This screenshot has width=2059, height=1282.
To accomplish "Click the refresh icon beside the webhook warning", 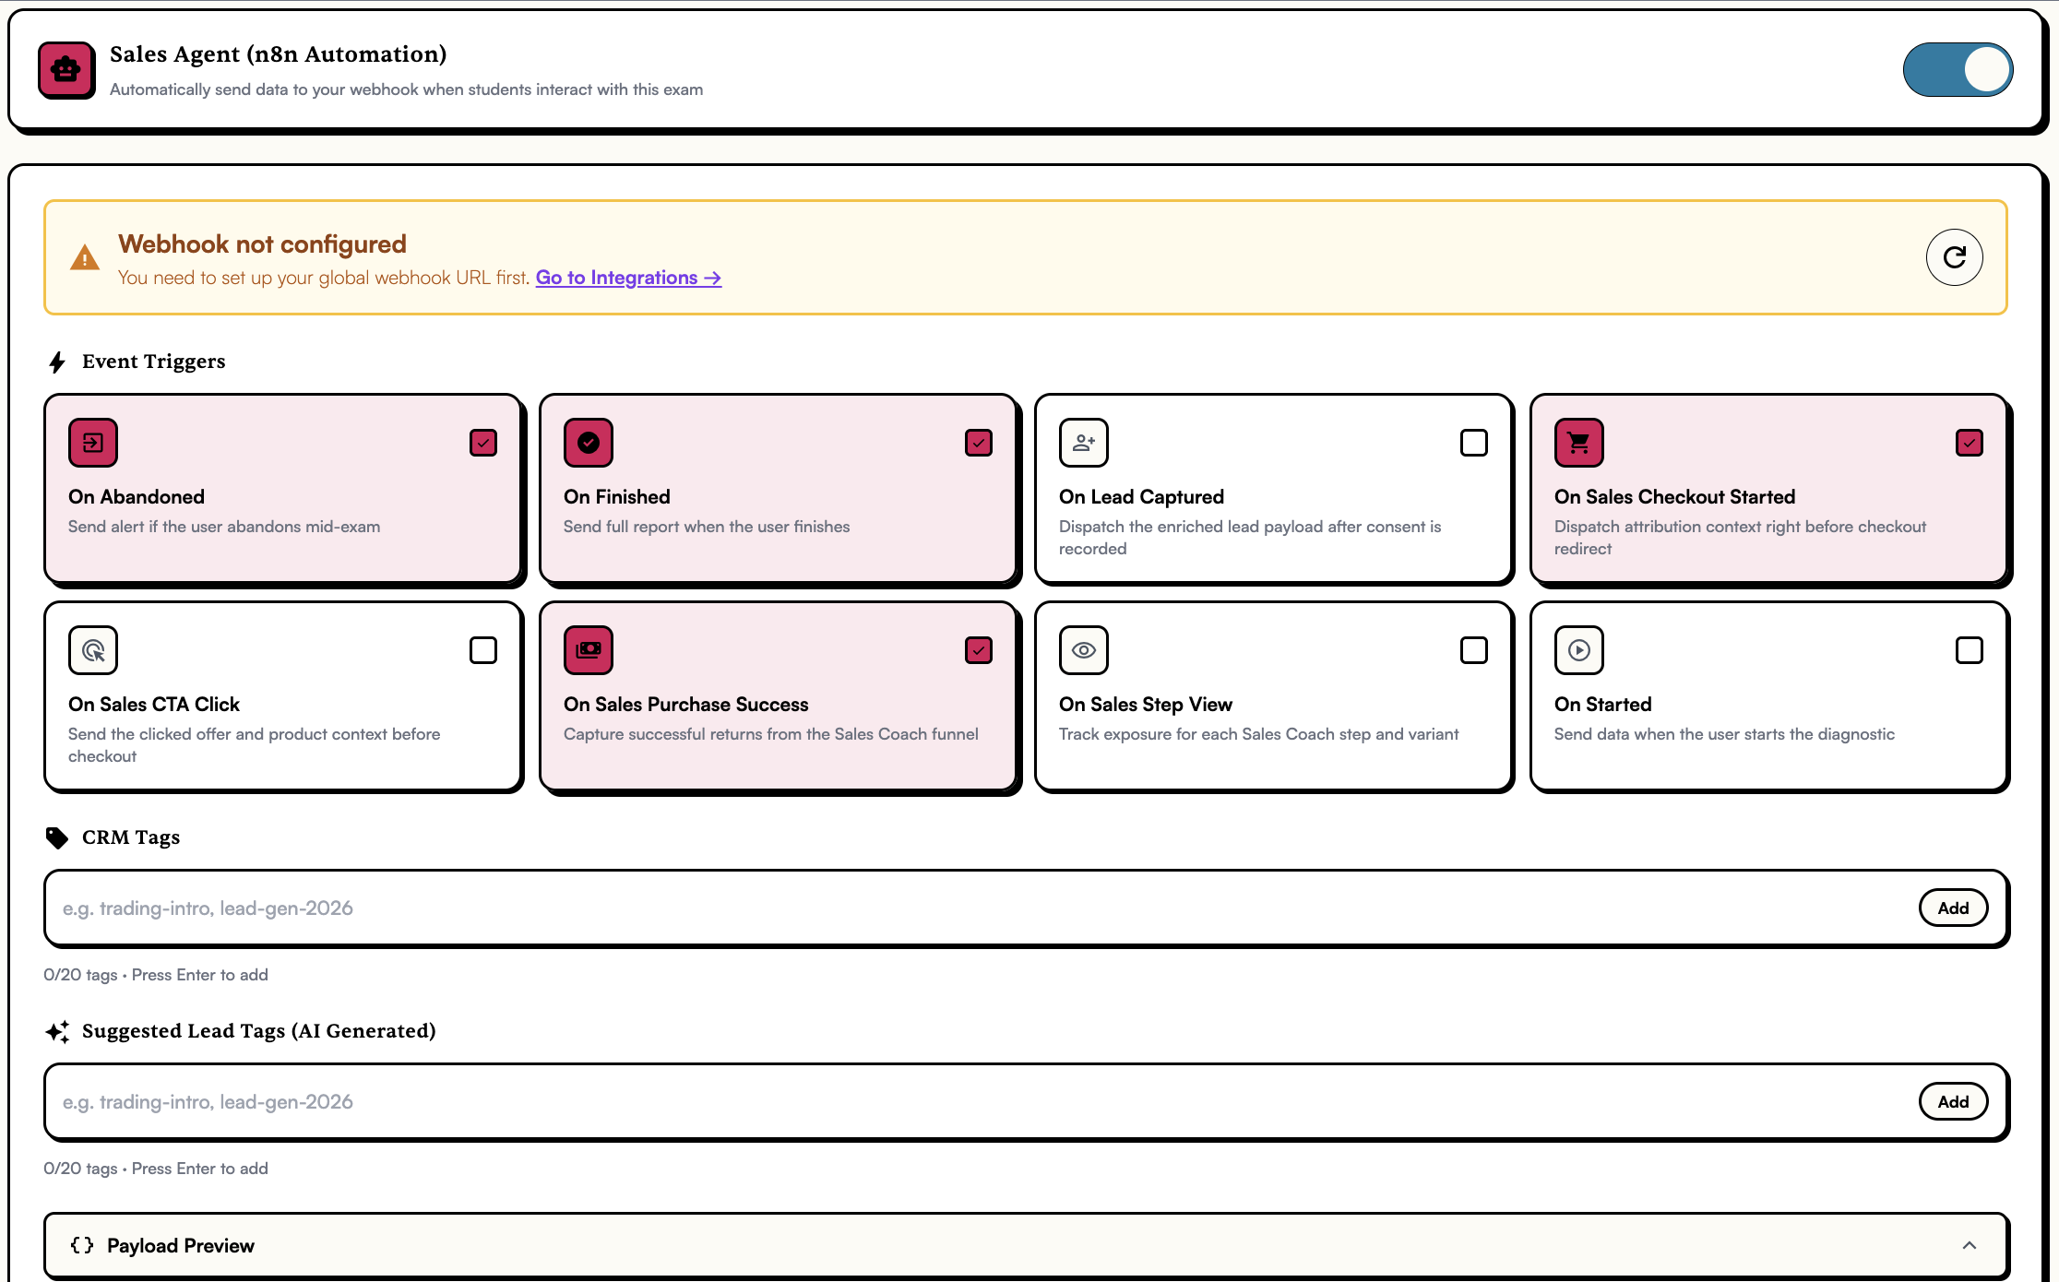I will tap(1954, 257).
